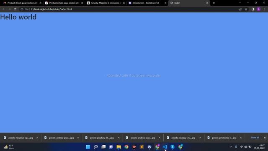Close the Bootstrap v4.6 tab

(x=165, y=3)
